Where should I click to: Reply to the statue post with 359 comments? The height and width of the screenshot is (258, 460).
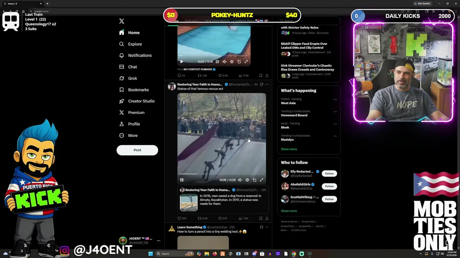click(x=182, y=218)
